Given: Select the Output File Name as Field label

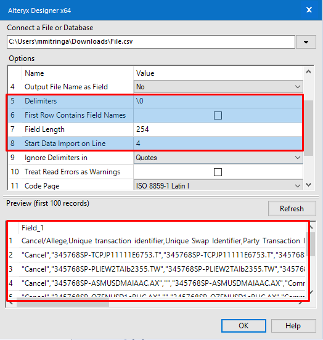Looking at the screenshot, I should tap(66, 87).
